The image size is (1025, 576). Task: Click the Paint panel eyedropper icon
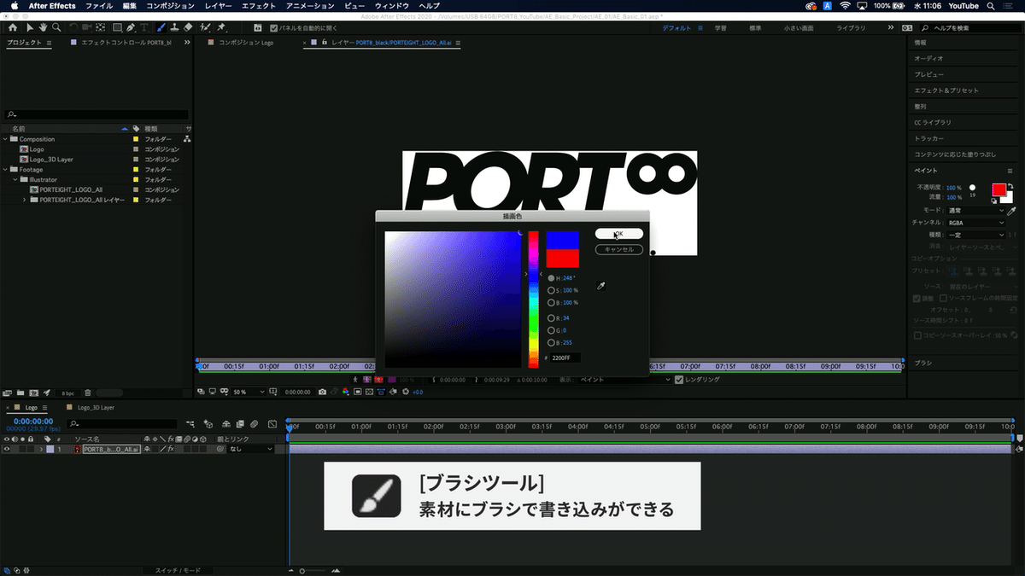[x=1011, y=210]
